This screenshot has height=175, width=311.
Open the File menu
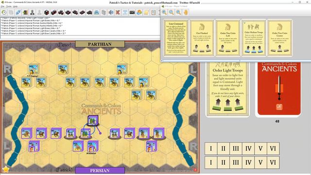pos(2,6)
